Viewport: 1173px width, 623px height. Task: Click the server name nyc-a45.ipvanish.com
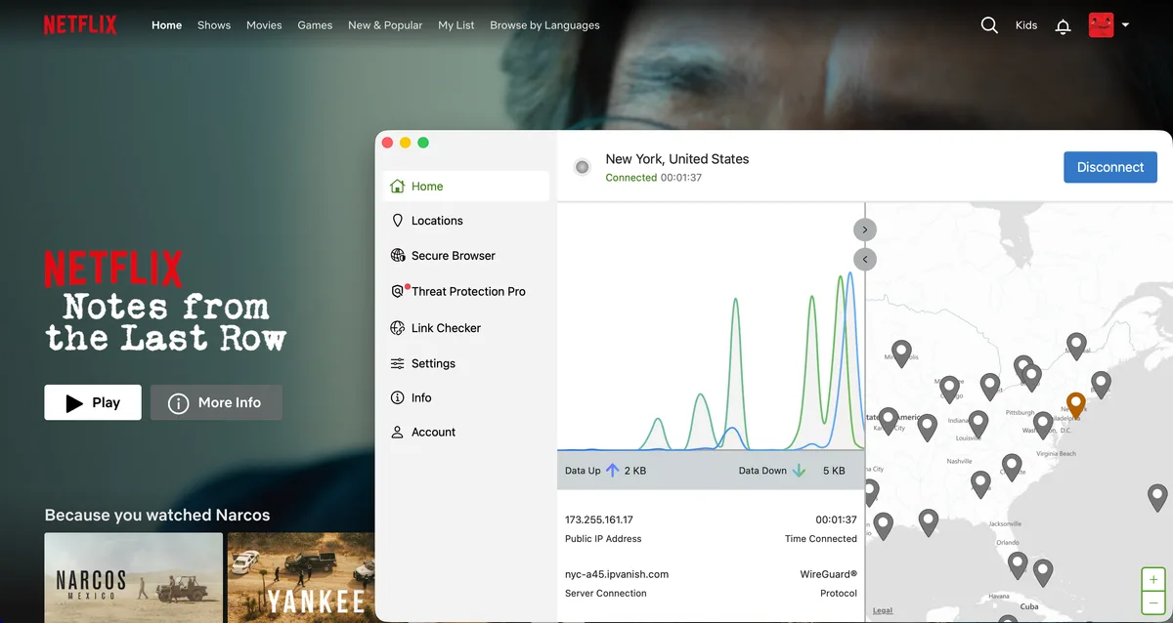point(617,574)
